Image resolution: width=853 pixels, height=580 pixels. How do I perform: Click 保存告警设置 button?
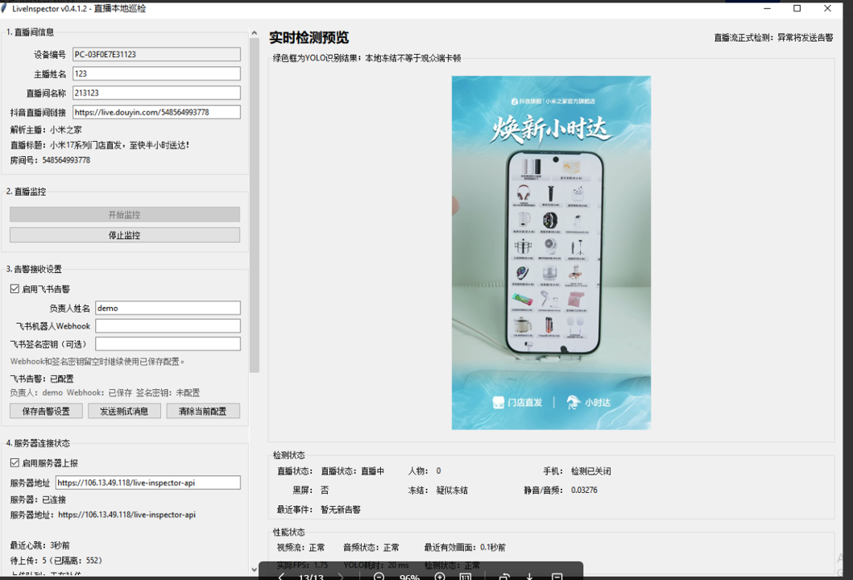46,411
